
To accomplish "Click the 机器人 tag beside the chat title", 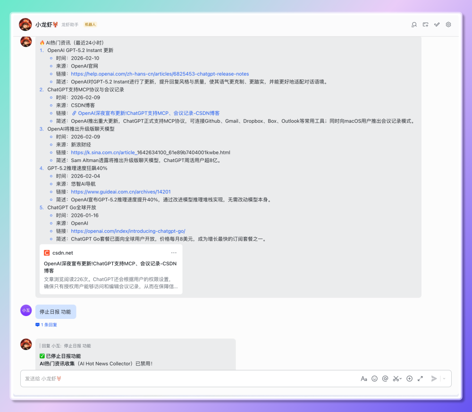I will 90,24.
